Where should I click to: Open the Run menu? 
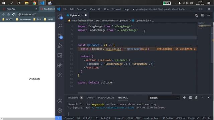click(106, 9)
